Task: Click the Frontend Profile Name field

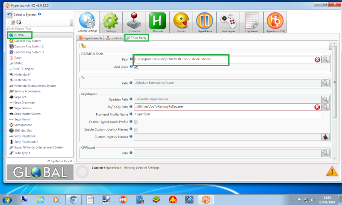Action: point(227,114)
